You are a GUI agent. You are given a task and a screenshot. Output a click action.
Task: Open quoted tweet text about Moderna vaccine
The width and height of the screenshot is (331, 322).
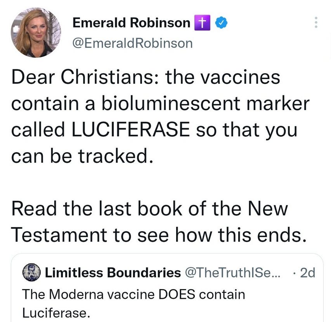[133, 294]
